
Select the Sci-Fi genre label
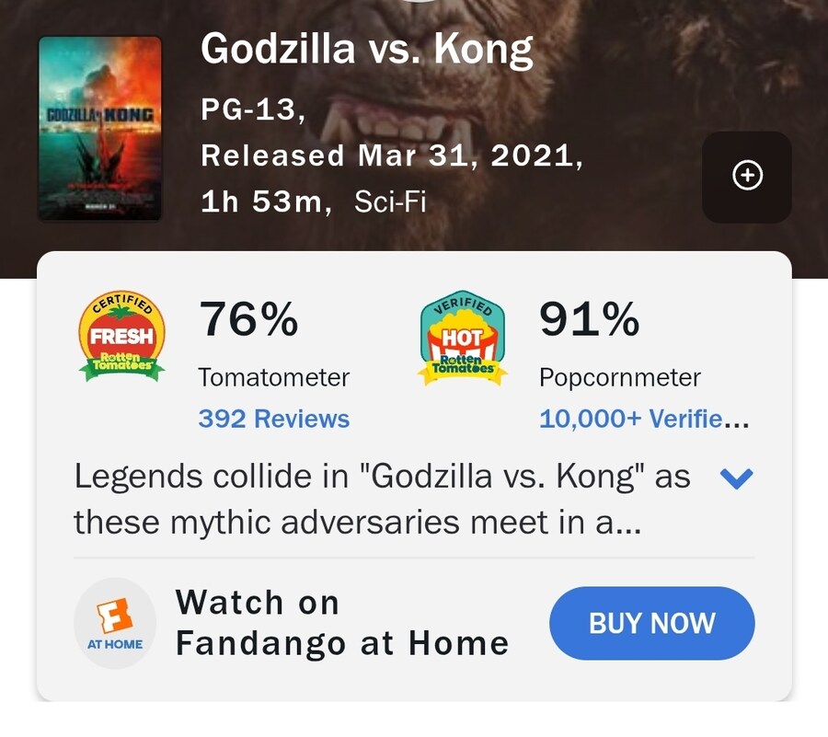(390, 202)
